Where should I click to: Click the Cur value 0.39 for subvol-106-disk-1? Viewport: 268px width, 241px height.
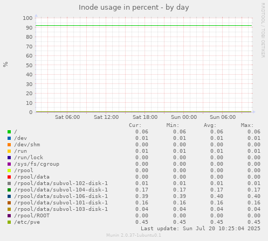click(142, 196)
